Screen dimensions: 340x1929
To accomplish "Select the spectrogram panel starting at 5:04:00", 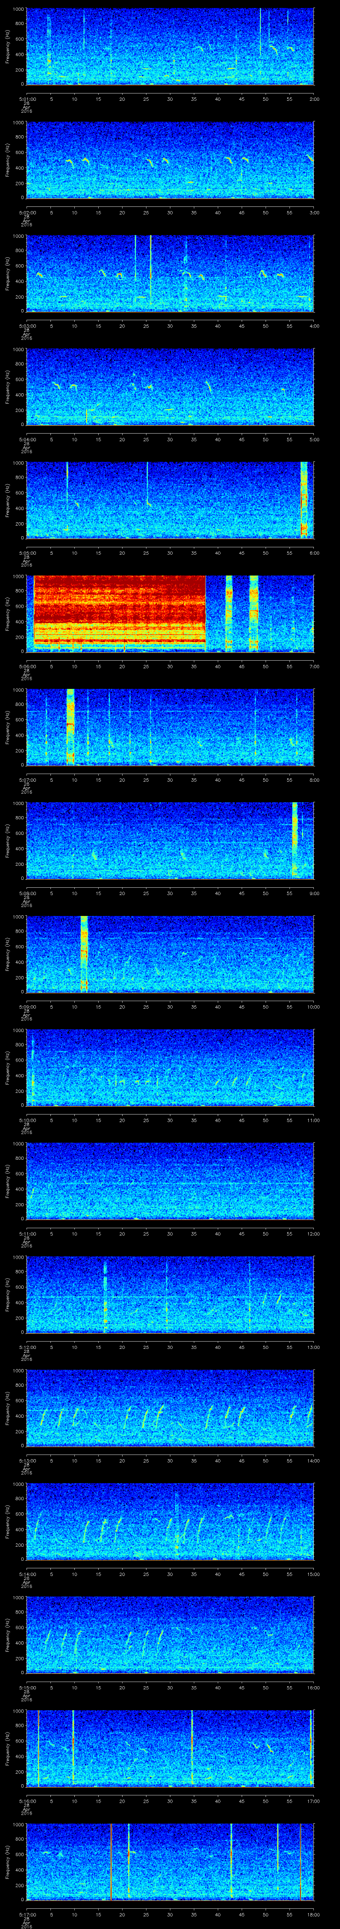I will (170, 387).
